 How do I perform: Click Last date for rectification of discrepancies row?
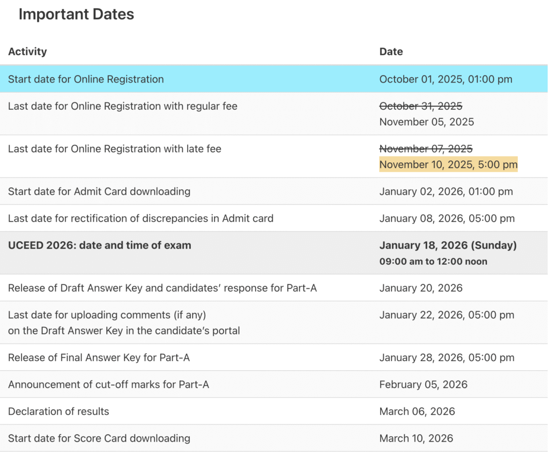coord(140,218)
